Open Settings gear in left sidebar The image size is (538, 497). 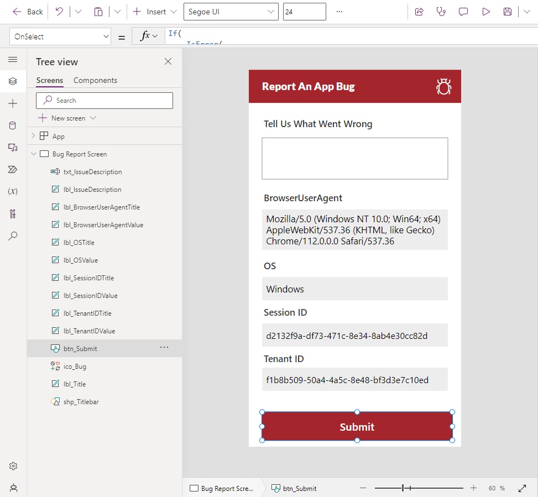pyautogui.click(x=13, y=466)
